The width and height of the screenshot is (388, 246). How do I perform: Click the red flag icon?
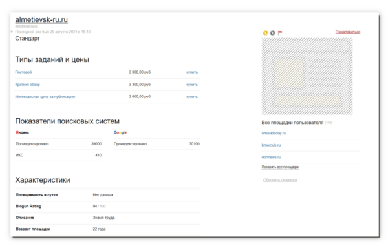280,32
